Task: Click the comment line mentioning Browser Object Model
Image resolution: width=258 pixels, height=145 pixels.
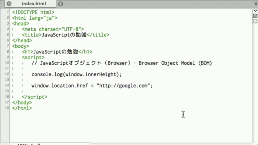Action: coord(121,63)
